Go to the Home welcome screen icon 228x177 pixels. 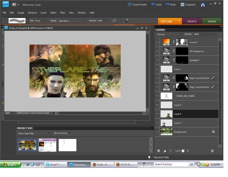[x=203, y=5]
